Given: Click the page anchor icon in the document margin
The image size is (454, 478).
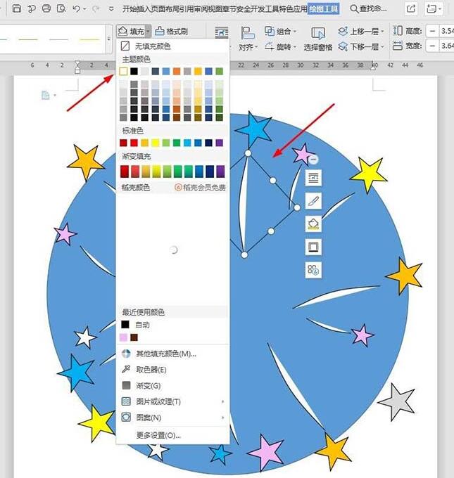Looking at the screenshot, I should coord(46,96).
